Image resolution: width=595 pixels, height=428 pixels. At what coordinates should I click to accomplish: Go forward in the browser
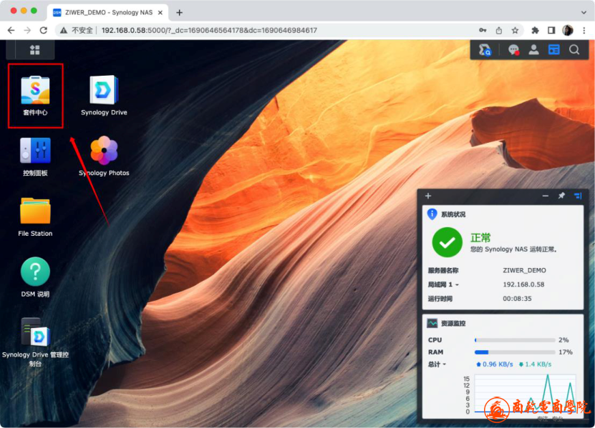pyautogui.click(x=27, y=30)
